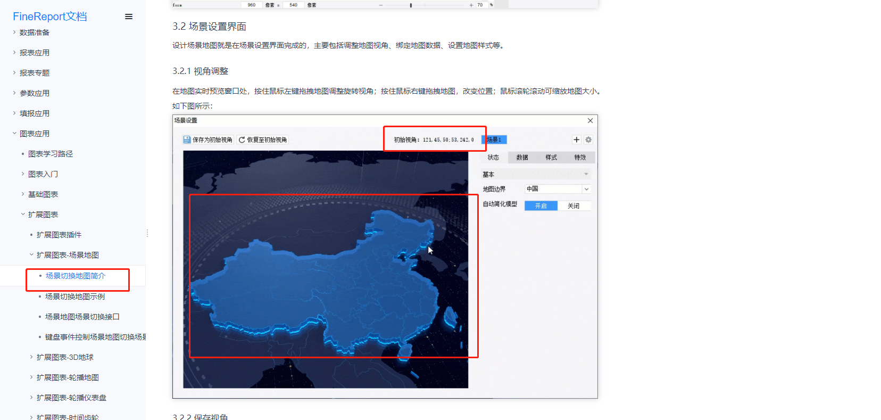Toggle 自动简化模型 to 开启
This screenshot has height=420, width=881.
click(x=541, y=206)
